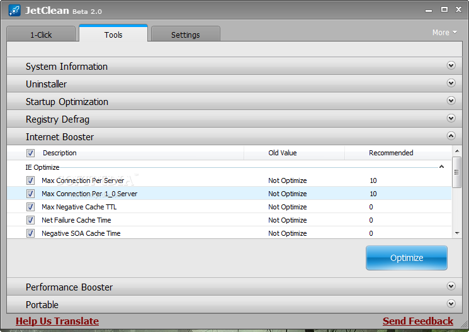The height and width of the screenshot is (332, 469).
Task: Click the Old Value column header
Action: pos(283,153)
